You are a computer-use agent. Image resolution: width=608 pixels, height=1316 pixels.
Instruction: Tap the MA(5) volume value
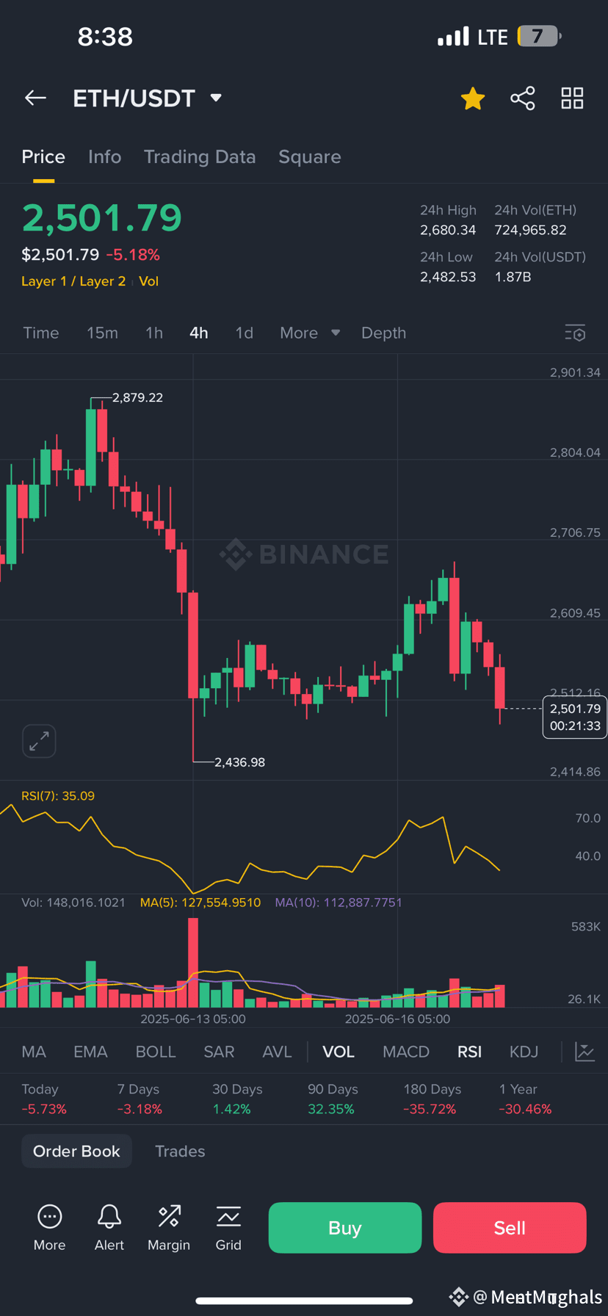(x=200, y=903)
